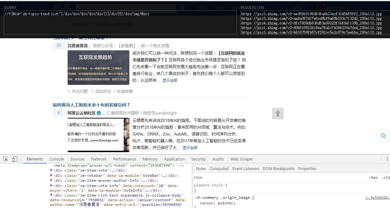Open the DOM Breakpoints tab
The height and width of the screenshot is (208, 390).
tap(279, 168)
